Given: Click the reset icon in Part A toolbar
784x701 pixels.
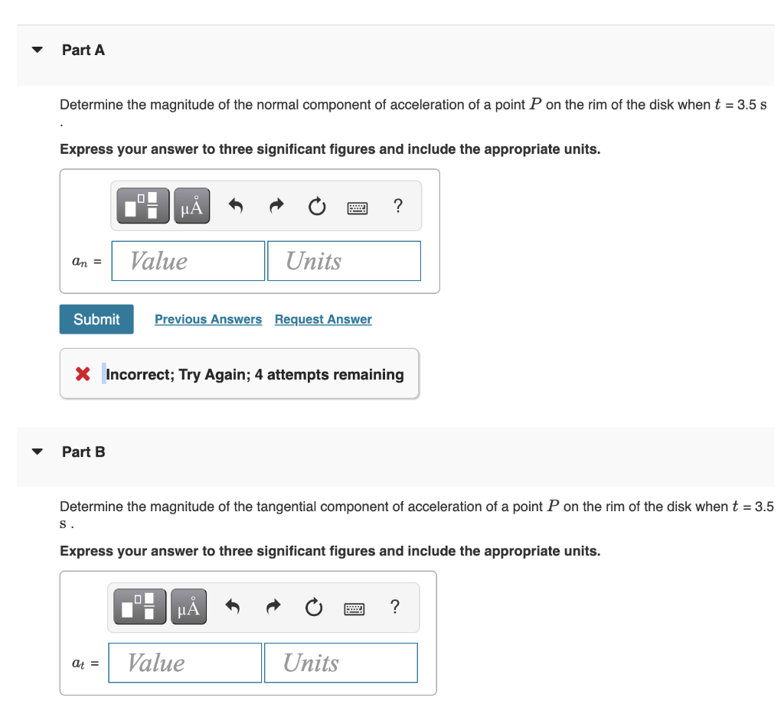Looking at the screenshot, I should (x=317, y=206).
